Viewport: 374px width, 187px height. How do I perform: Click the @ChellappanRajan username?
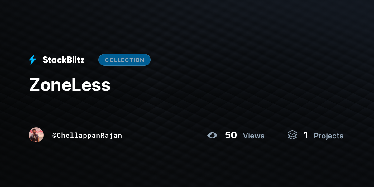click(x=87, y=136)
